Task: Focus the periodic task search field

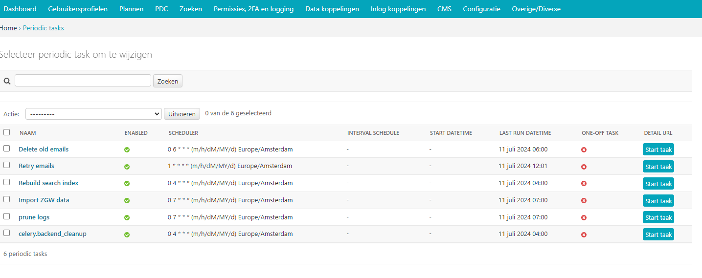Action: pos(83,81)
